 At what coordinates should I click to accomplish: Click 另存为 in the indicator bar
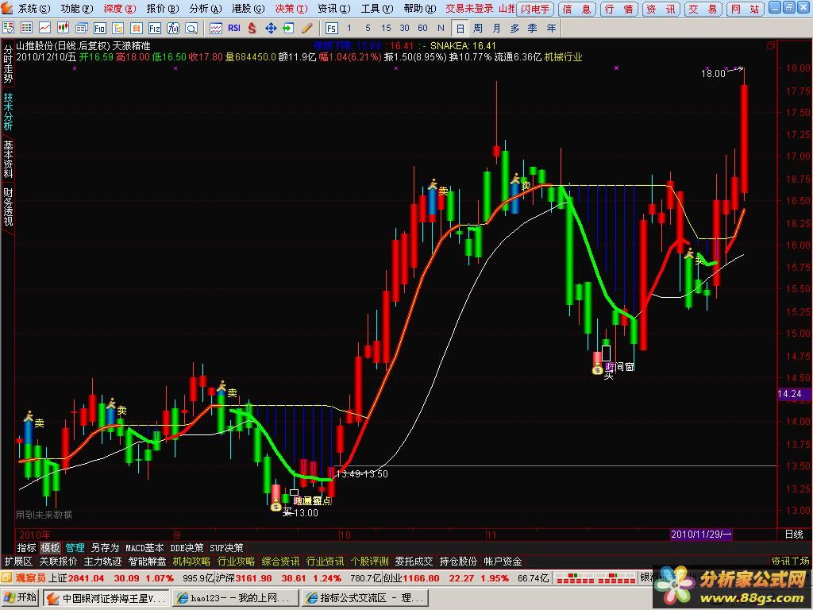tap(105, 547)
